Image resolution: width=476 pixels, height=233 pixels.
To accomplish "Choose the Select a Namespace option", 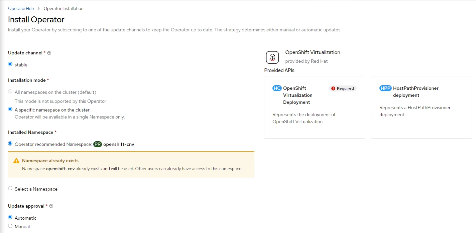I will 10,188.
